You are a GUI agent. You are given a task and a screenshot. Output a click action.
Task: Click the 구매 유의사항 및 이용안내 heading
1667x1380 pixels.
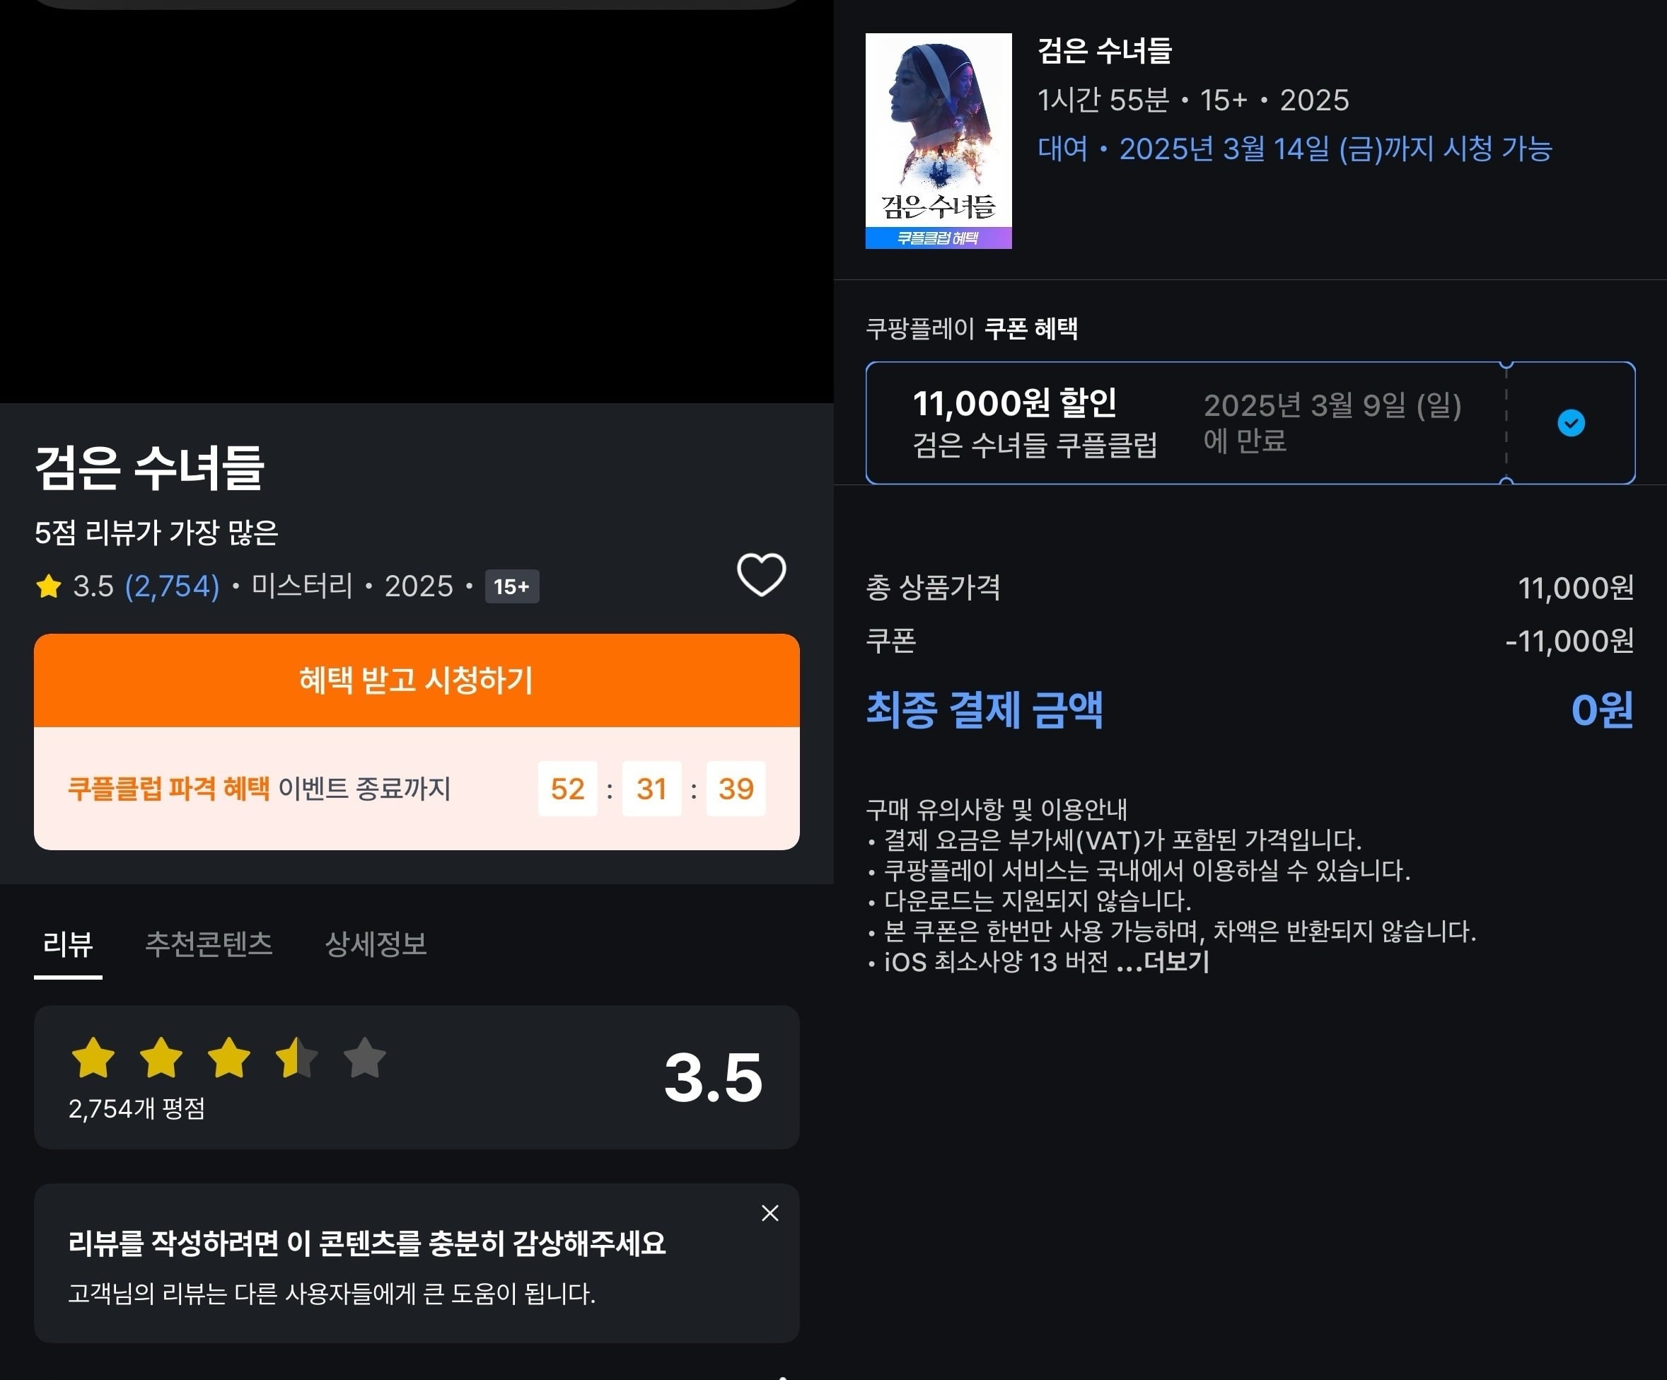[997, 809]
